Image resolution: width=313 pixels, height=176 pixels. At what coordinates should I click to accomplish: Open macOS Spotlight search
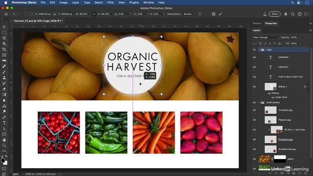tap(292, 2)
